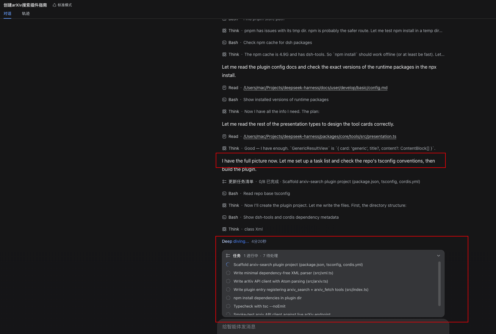Open the docs/user/develop/basic/config.md file link
The width and height of the screenshot is (496, 334).
315,88
